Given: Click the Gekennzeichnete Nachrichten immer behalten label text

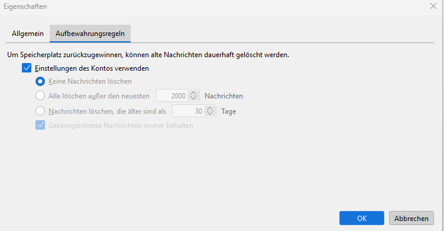Looking at the screenshot, I should [x=121, y=126].
